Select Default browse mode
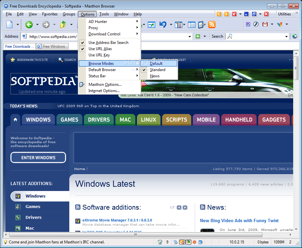 (x=159, y=64)
